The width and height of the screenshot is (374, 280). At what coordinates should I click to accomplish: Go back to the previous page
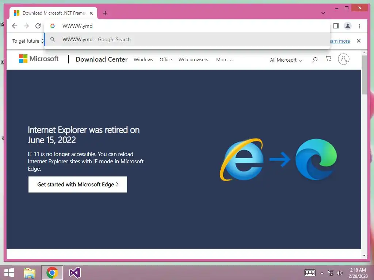tap(15, 26)
